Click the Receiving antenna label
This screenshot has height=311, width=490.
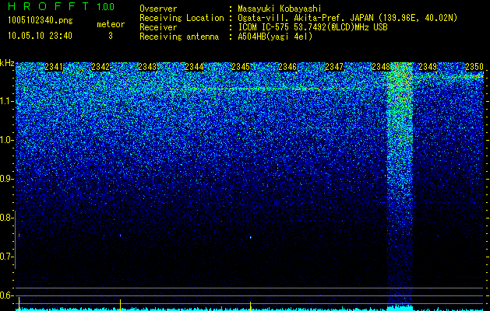click(x=179, y=37)
